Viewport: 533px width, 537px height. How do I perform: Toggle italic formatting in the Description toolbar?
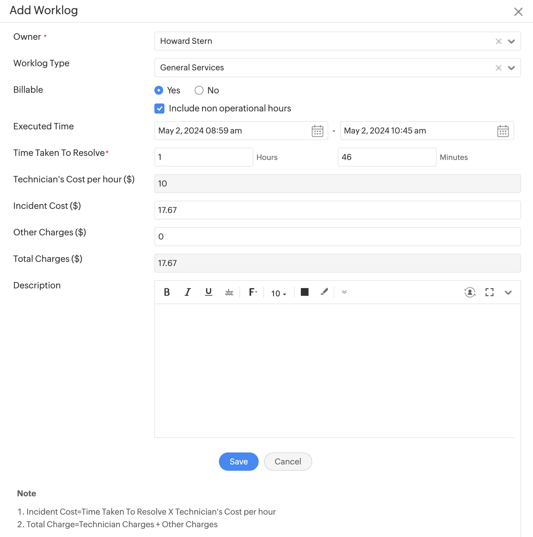point(188,292)
